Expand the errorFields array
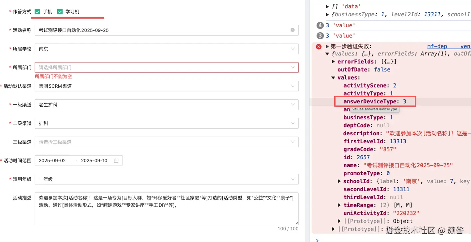Screen dimensions: 471x242 click(x=333, y=61)
